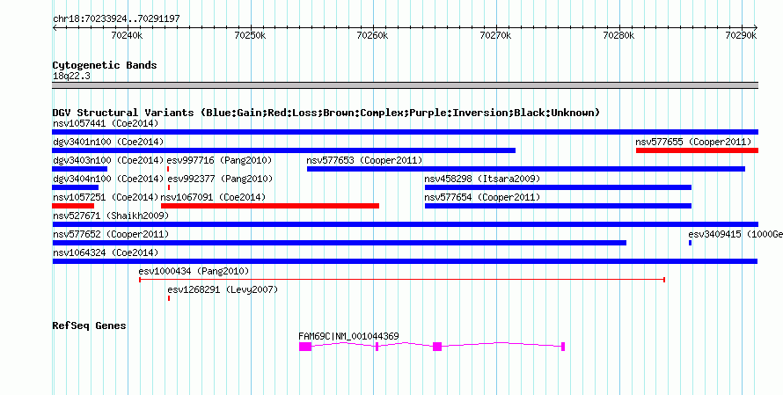Click the 70270k ruler tick label

[496, 35]
